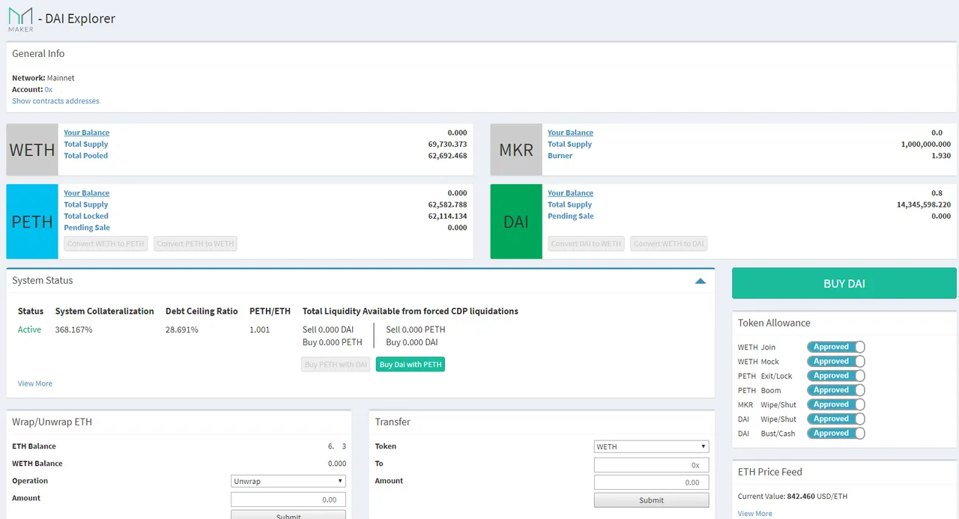Click MKR Your Balance link
Screen dimensions: 959x519
(570, 133)
